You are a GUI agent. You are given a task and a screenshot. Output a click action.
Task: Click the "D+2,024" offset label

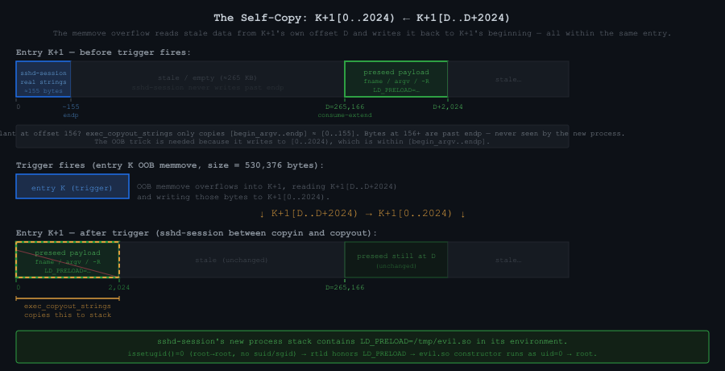pyautogui.click(x=448, y=106)
